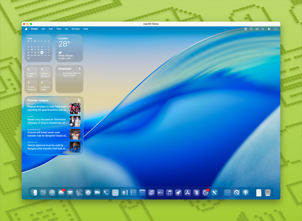Toggle the Amelia B Light tile

(x=32, y=72)
